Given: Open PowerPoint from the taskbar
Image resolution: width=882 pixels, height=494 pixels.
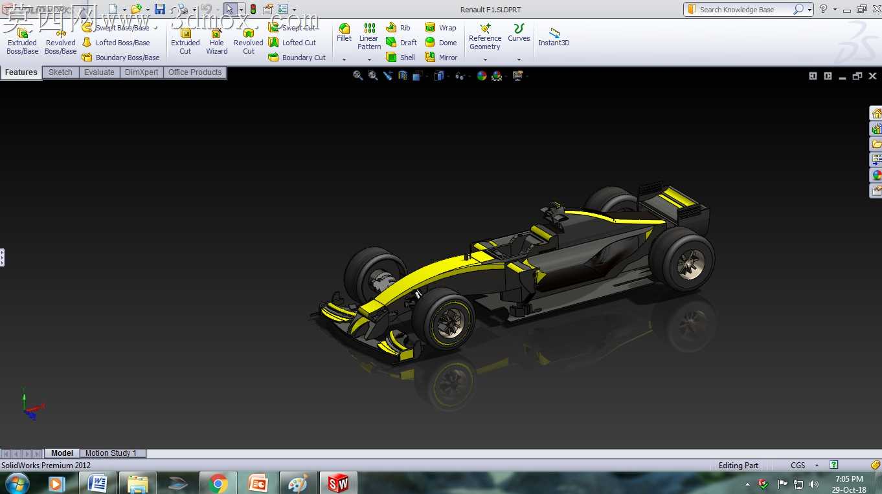Looking at the screenshot, I should coord(258,483).
